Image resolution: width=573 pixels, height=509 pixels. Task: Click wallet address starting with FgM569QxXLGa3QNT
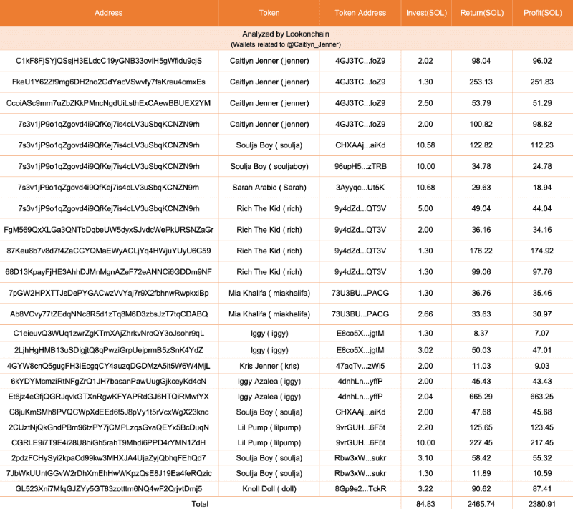click(x=109, y=230)
